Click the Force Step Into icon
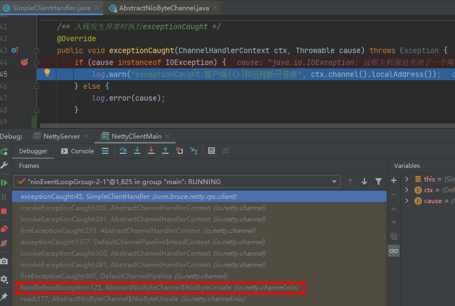The height and width of the screenshot is (306, 455). point(151,151)
